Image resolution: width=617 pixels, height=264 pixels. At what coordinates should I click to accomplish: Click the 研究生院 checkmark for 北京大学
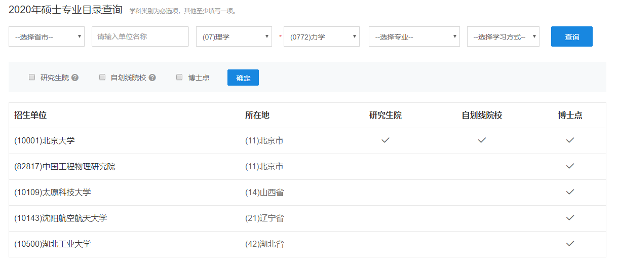click(385, 140)
